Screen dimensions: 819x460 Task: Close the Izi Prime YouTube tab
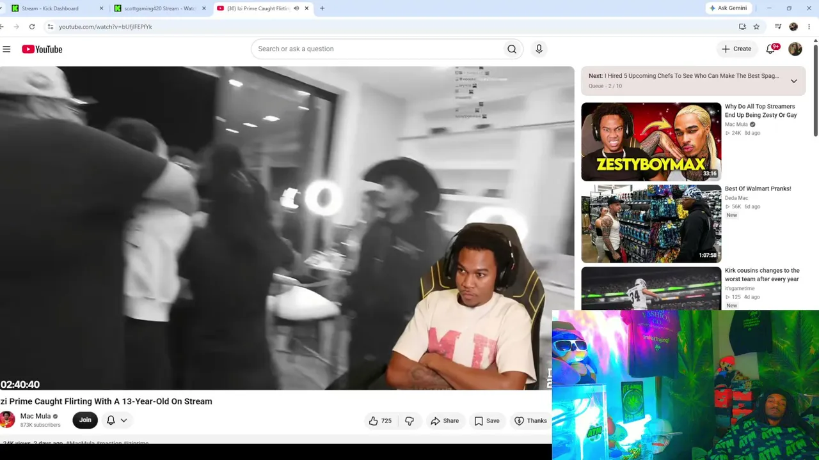(306, 8)
